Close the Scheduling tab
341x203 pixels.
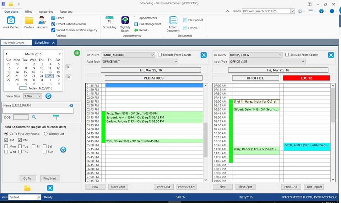point(53,43)
